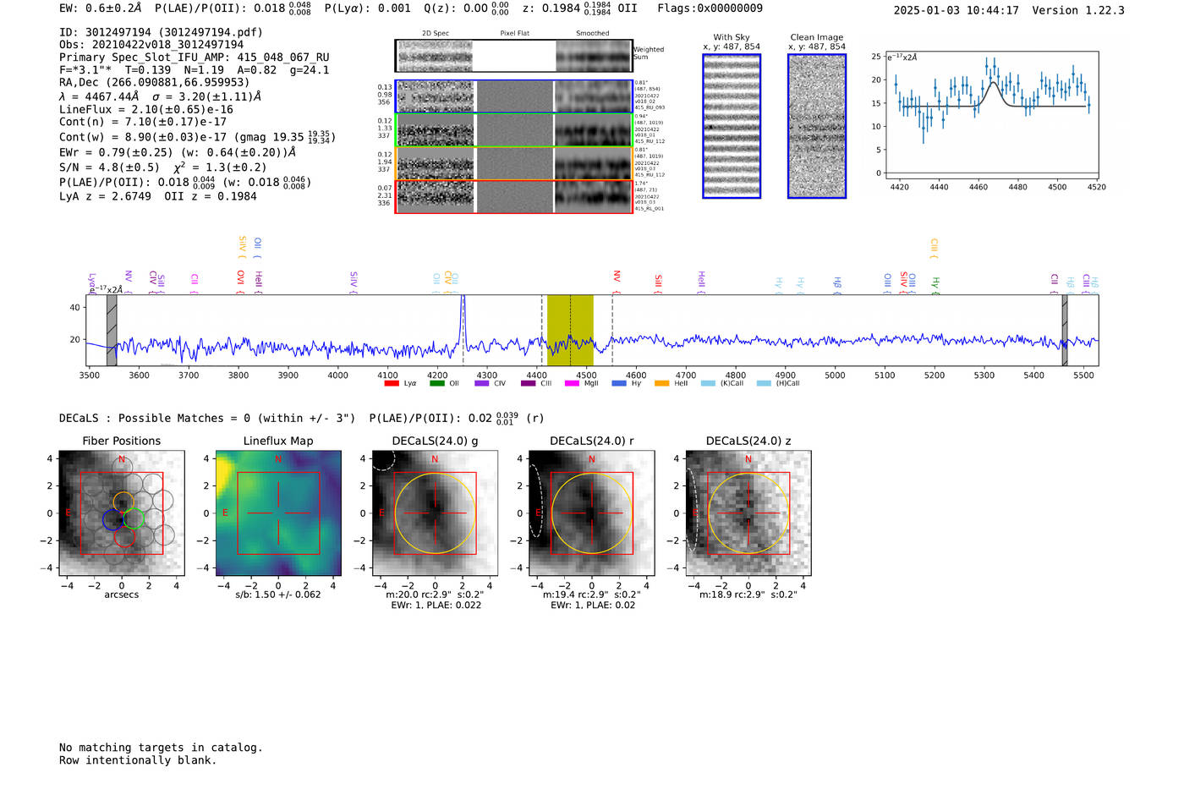Click the hatched gray band near 3550
The image size is (1184, 806).
(112, 330)
